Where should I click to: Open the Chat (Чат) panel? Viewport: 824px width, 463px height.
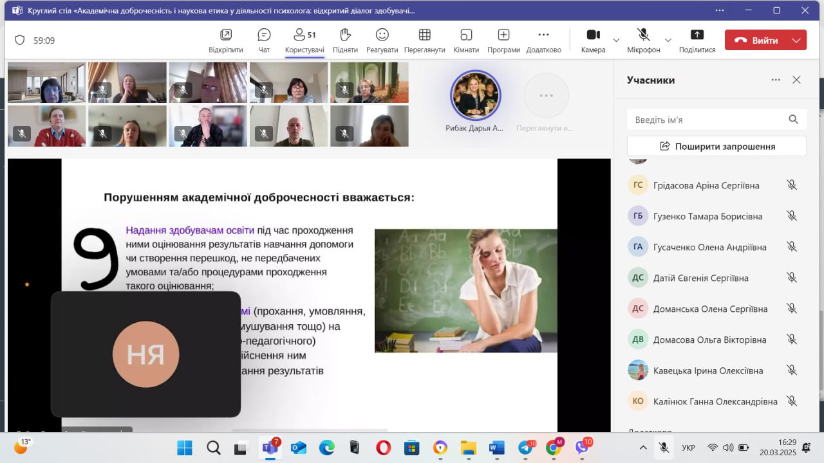[x=264, y=35]
